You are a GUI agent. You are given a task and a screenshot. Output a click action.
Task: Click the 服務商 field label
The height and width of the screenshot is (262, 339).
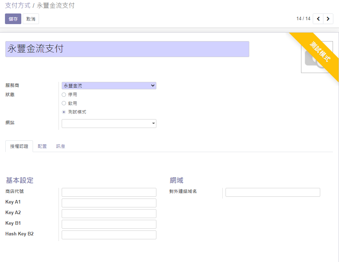(x=12, y=85)
